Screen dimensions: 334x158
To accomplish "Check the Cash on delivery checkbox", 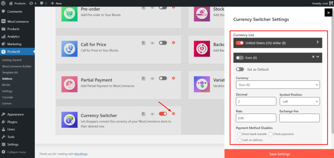I will pos(240,140).
